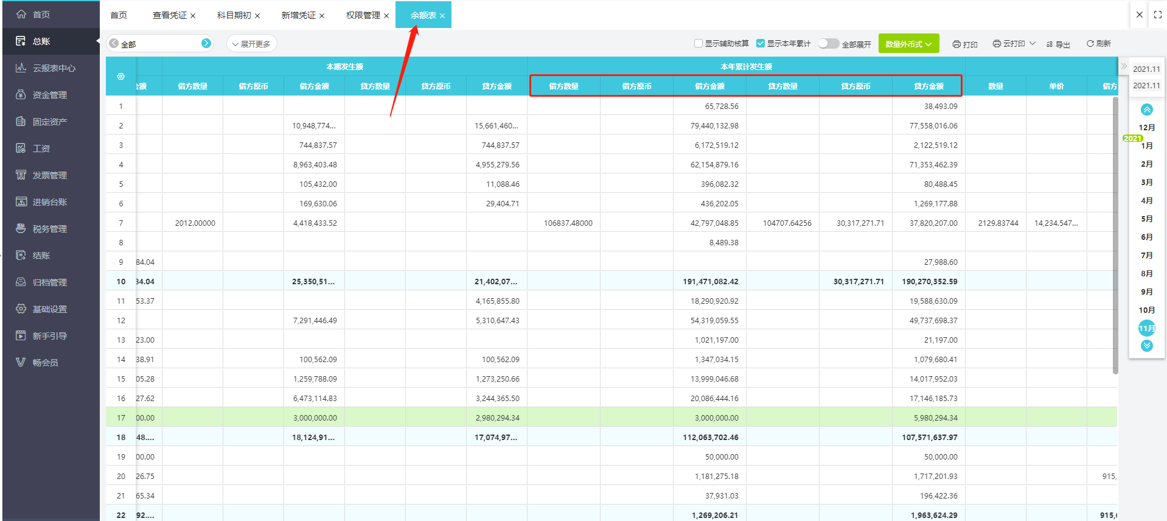Viewport: 1167px width, 521px height.
Task: Click the 打印 print icon button
Action: (x=956, y=44)
